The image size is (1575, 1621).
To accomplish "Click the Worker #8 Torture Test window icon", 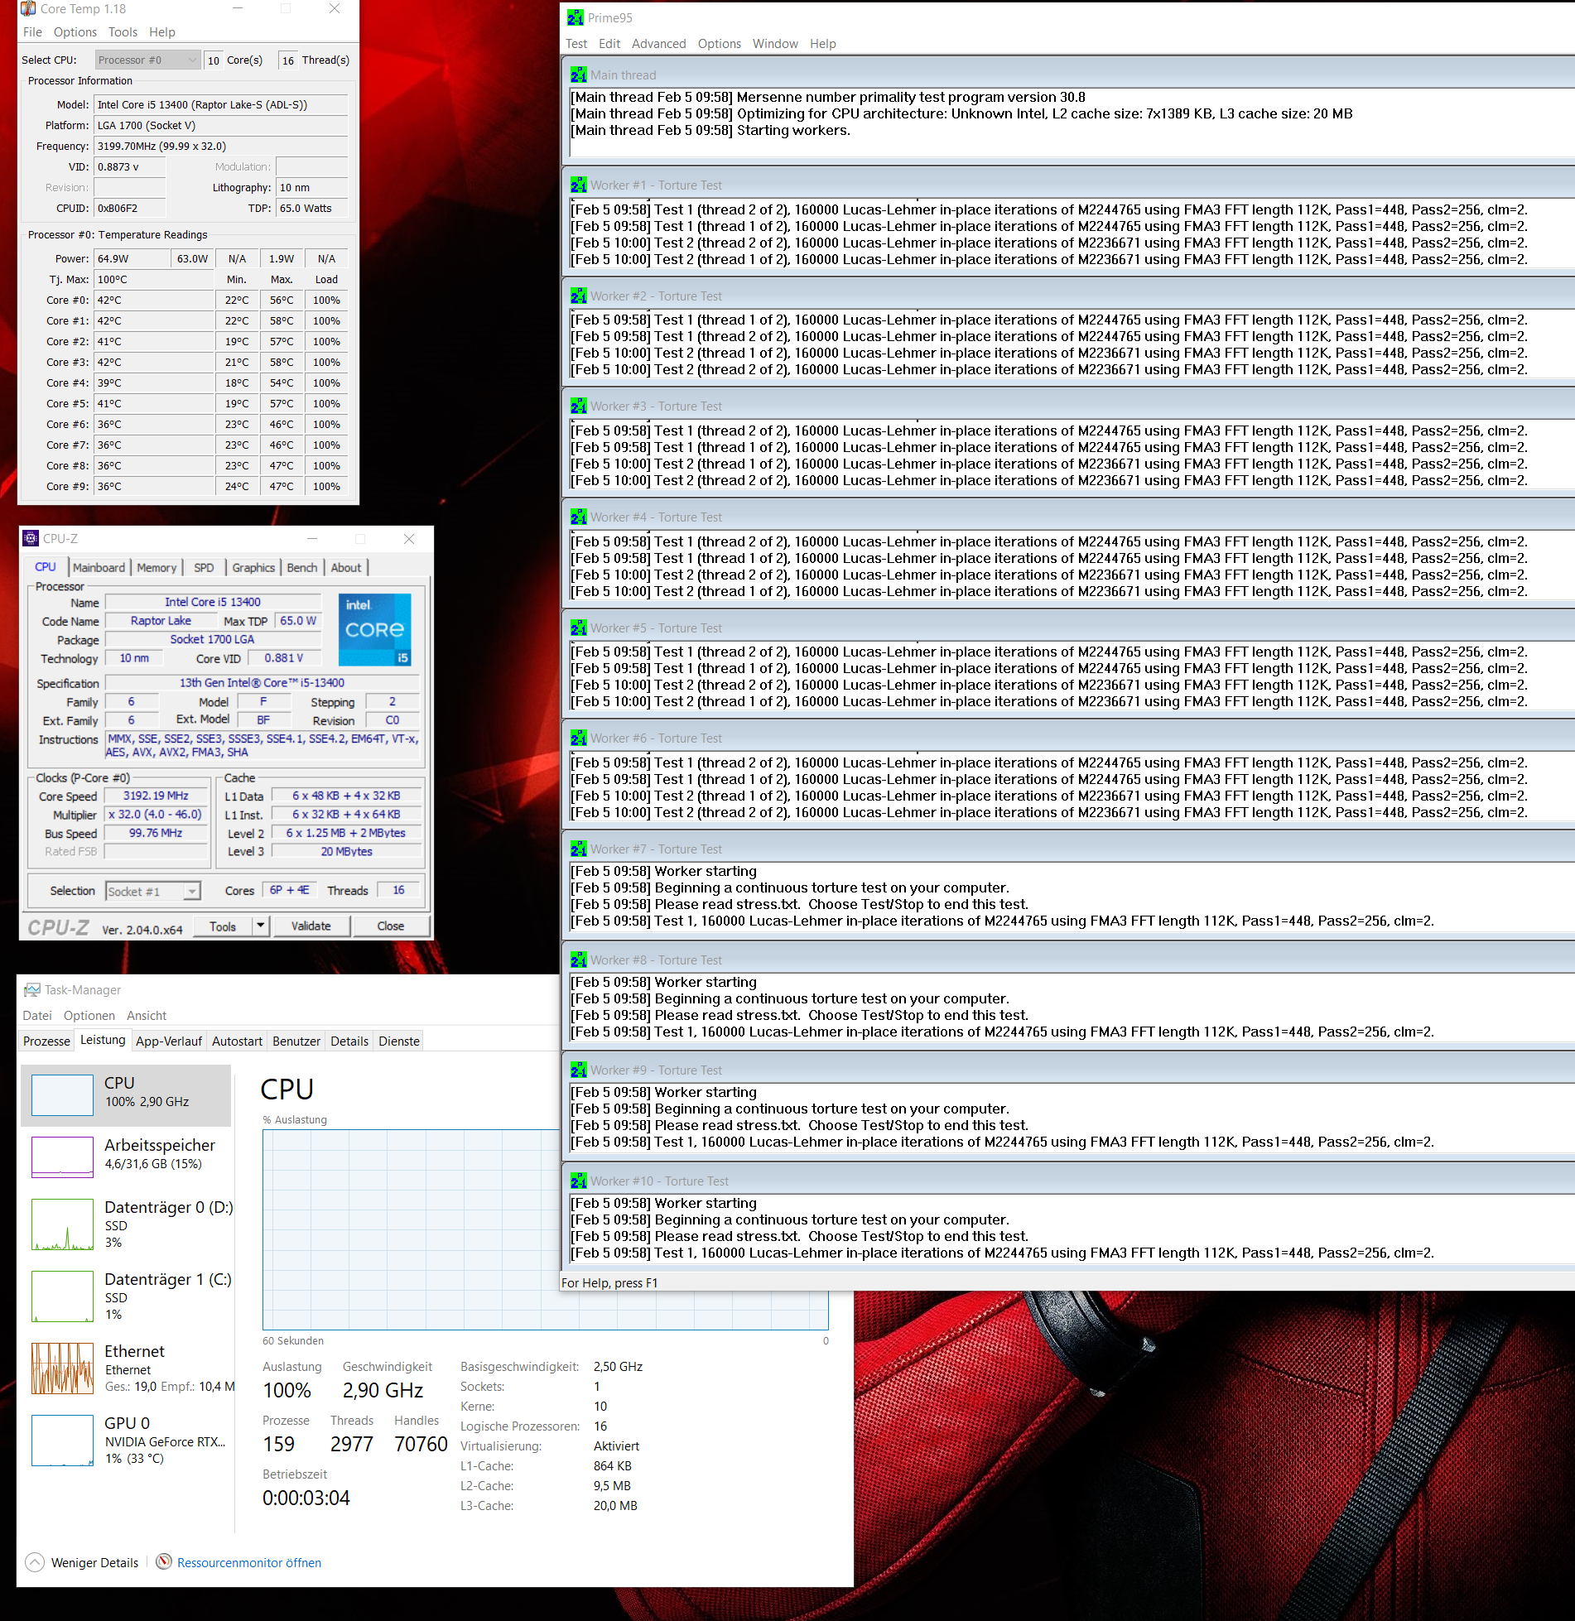I will tap(578, 960).
